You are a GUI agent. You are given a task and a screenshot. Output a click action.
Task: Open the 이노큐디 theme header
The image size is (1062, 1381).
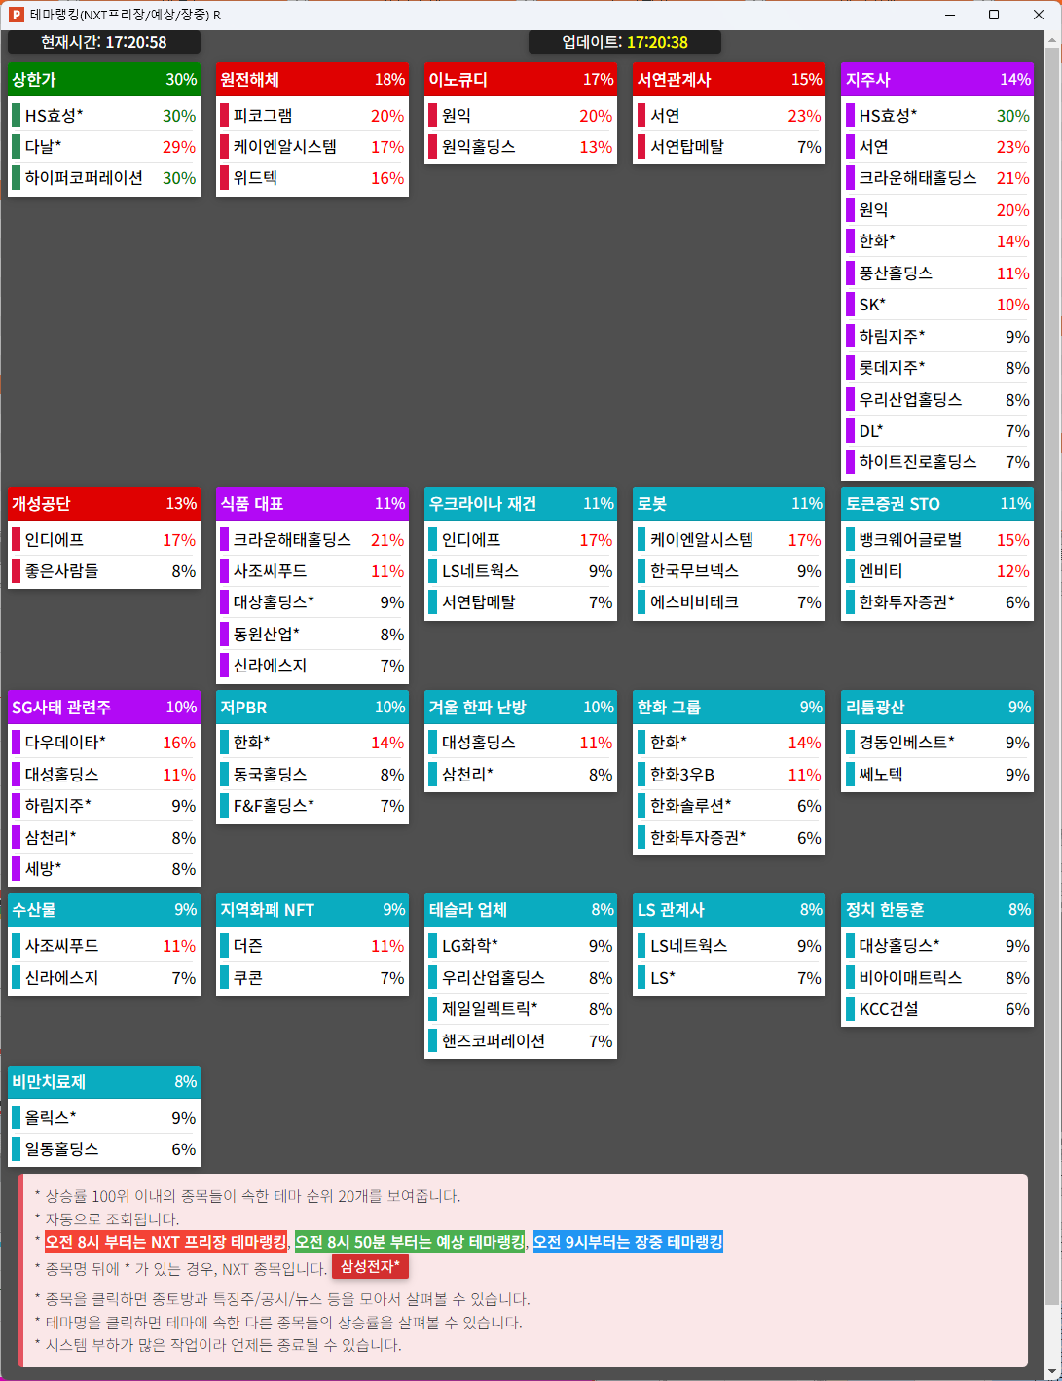(x=521, y=80)
